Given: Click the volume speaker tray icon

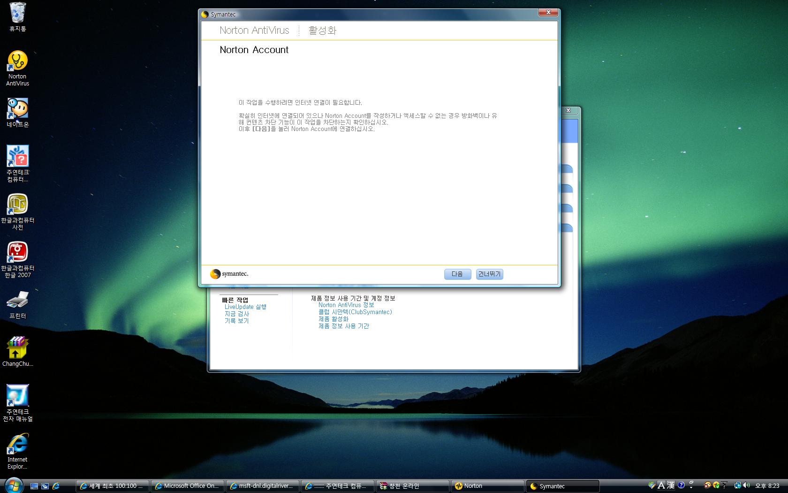Looking at the screenshot, I should coord(746,485).
